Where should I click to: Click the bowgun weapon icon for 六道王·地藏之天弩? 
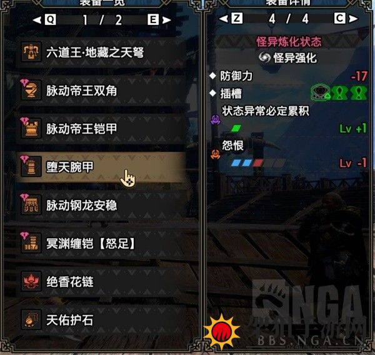(x=31, y=52)
